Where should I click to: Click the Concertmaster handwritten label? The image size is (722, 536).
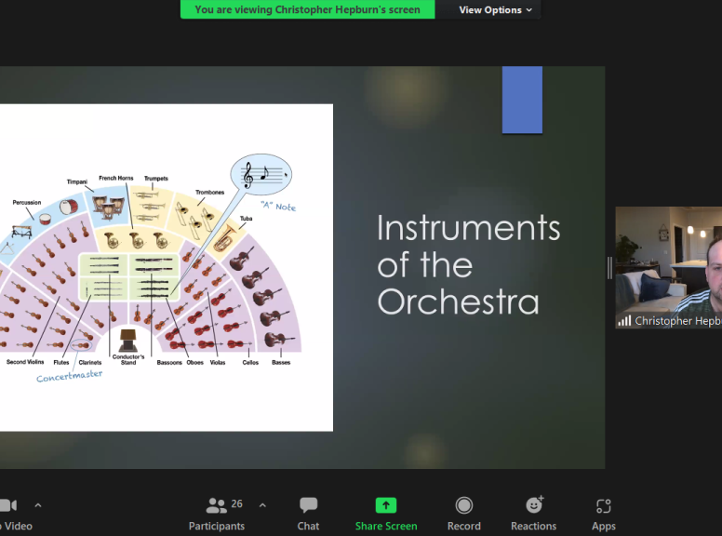pyautogui.click(x=70, y=376)
